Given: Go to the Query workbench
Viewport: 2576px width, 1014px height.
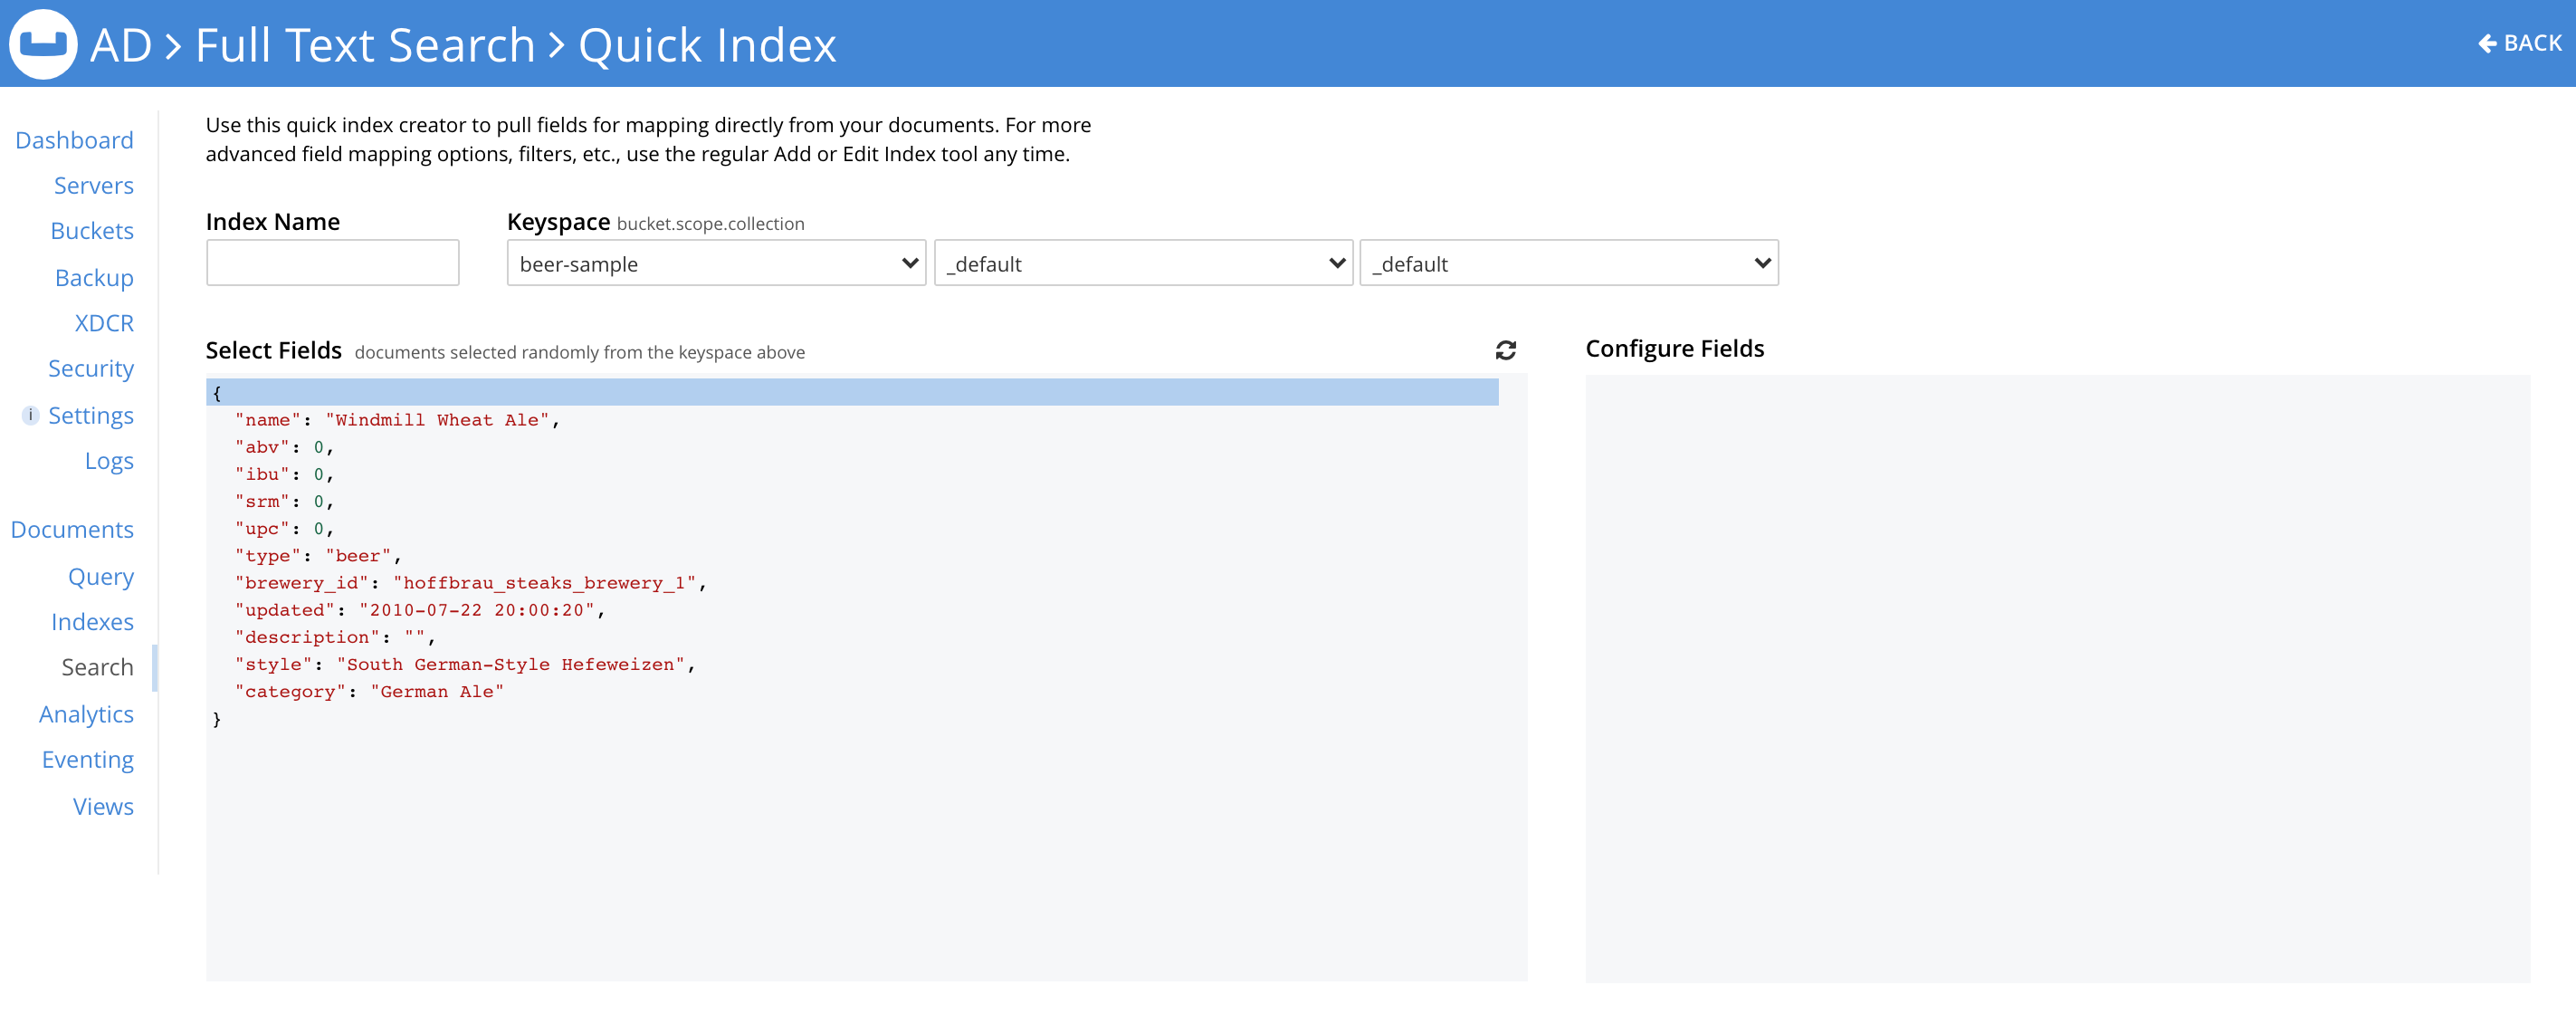Looking at the screenshot, I should pyautogui.click(x=100, y=577).
